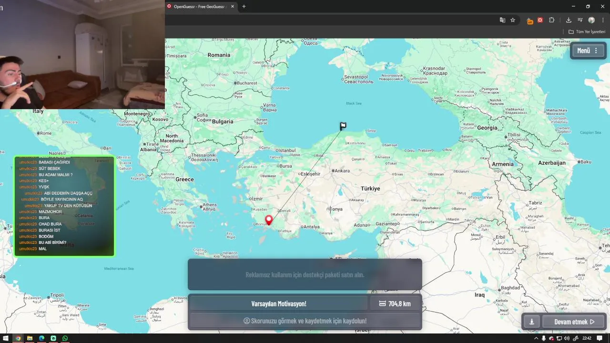The width and height of the screenshot is (610, 343).
Task: Click the Ankara label on the map
Action: point(342,171)
